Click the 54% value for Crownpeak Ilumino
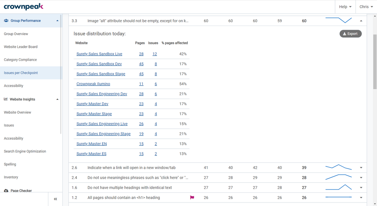 point(183,84)
